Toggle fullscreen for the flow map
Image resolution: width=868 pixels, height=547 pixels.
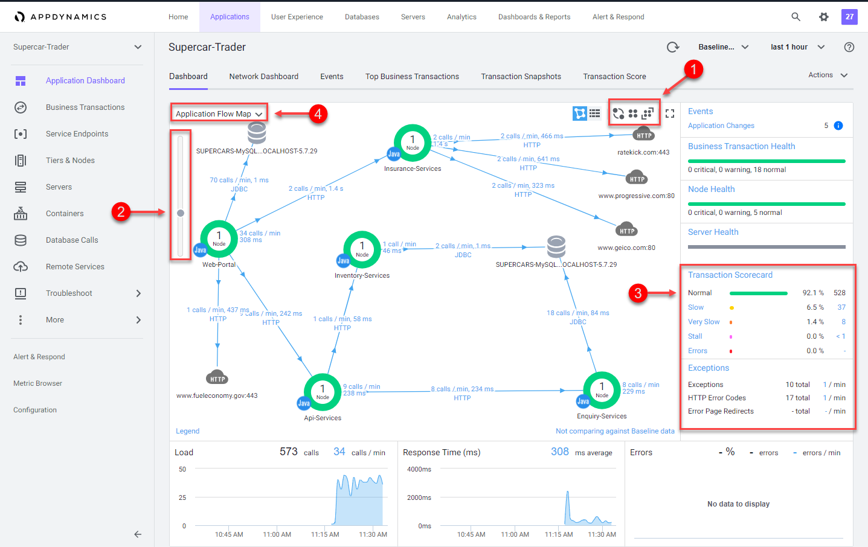click(670, 113)
